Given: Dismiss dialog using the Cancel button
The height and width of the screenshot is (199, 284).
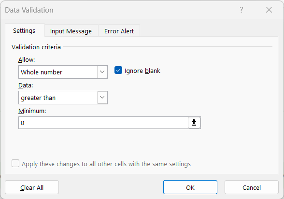Looking at the screenshot, I should 252,187.
